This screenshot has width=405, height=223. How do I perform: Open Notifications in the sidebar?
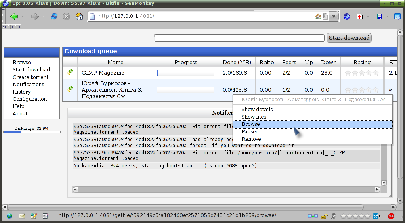point(28,84)
